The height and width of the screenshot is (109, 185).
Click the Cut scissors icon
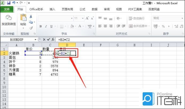point(31,16)
